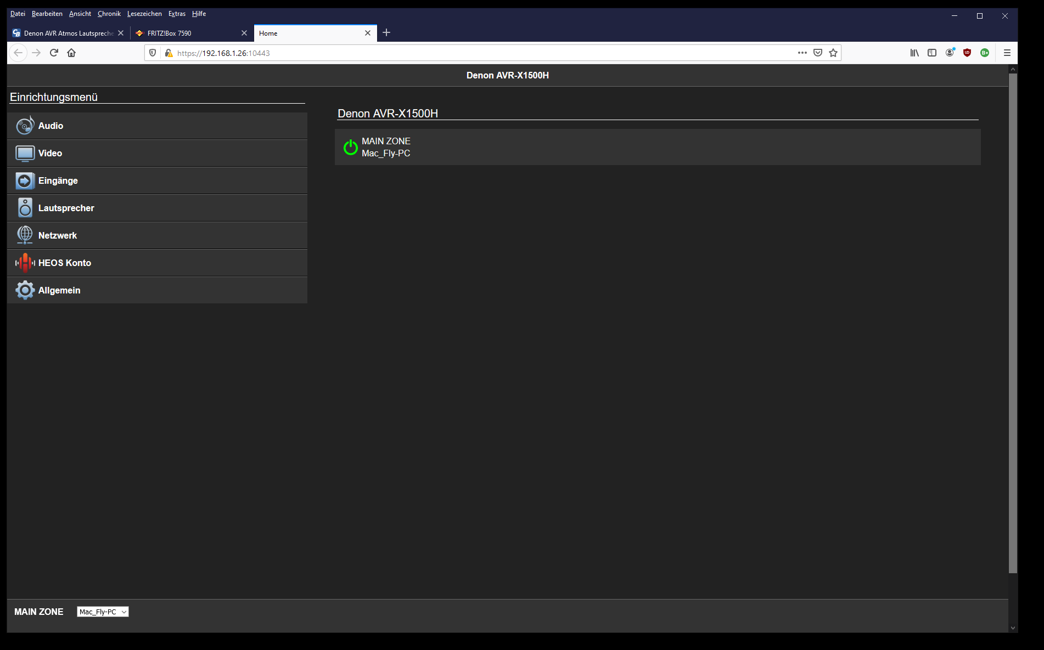This screenshot has width=1044, height=650.
Task: Select the Eingänge arrow icon
Action: point(25,180)
